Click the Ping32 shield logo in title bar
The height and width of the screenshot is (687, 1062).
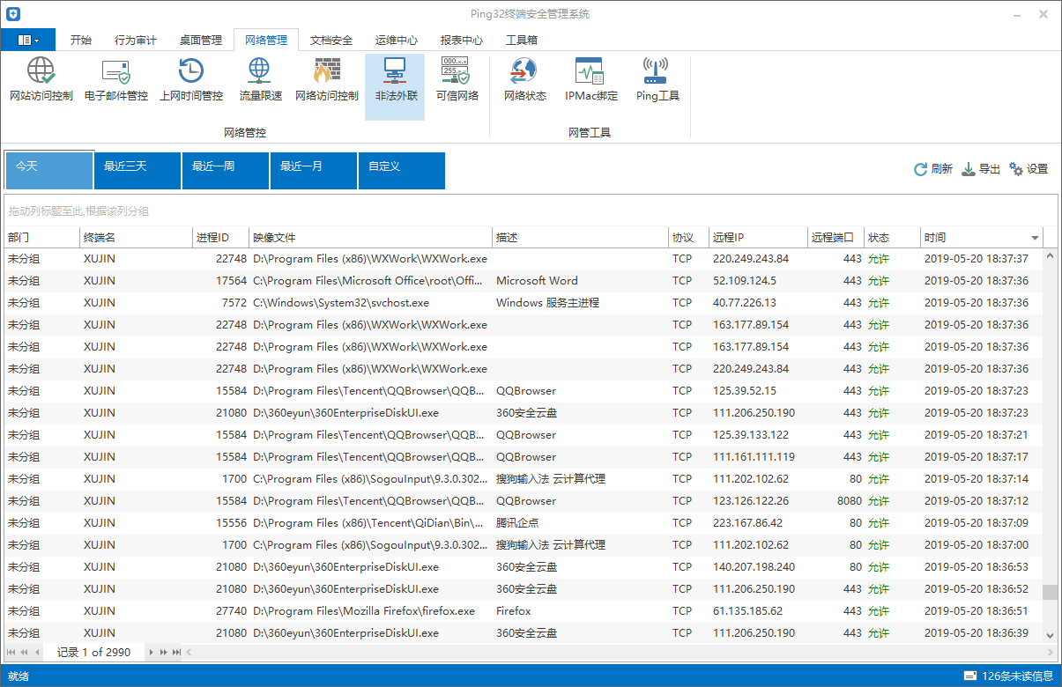11,14
